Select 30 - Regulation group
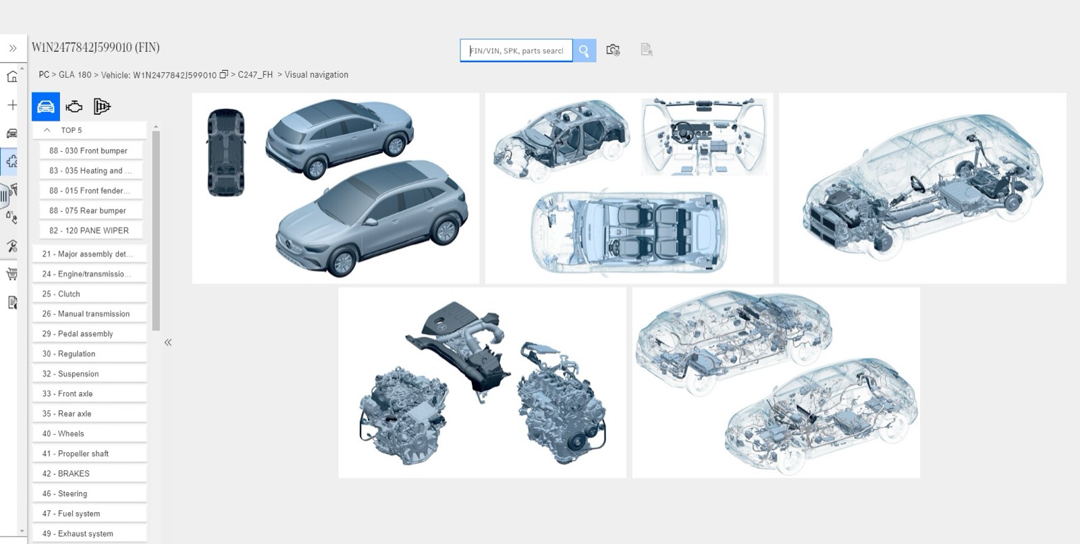 tap(90, 354)
